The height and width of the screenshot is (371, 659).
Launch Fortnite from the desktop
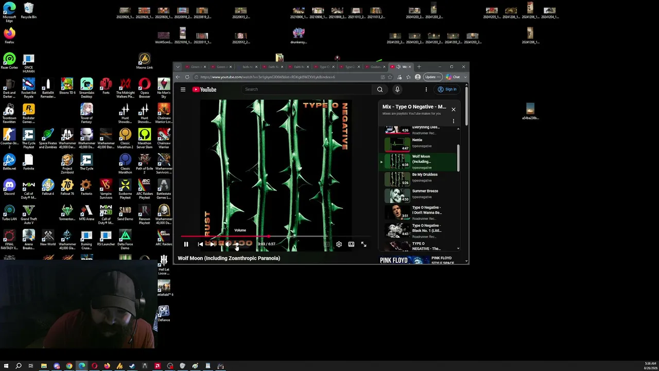click(29, 162)
